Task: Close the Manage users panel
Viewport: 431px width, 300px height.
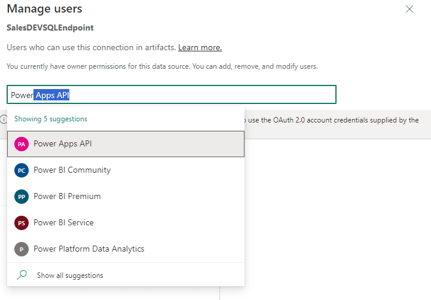Action: tap(409, 9)
